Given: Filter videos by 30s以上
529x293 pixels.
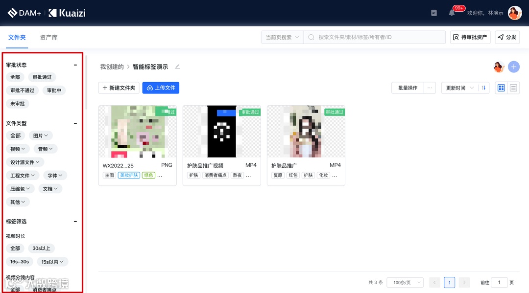Looking at the screenshot, I should (41, 248).
